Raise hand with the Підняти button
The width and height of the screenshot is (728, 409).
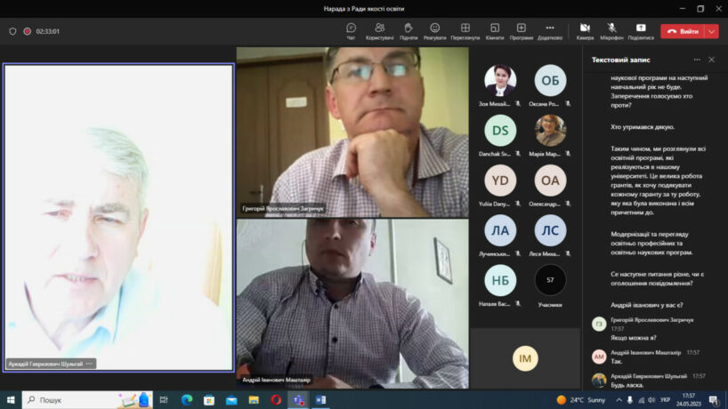pos(408,31)
